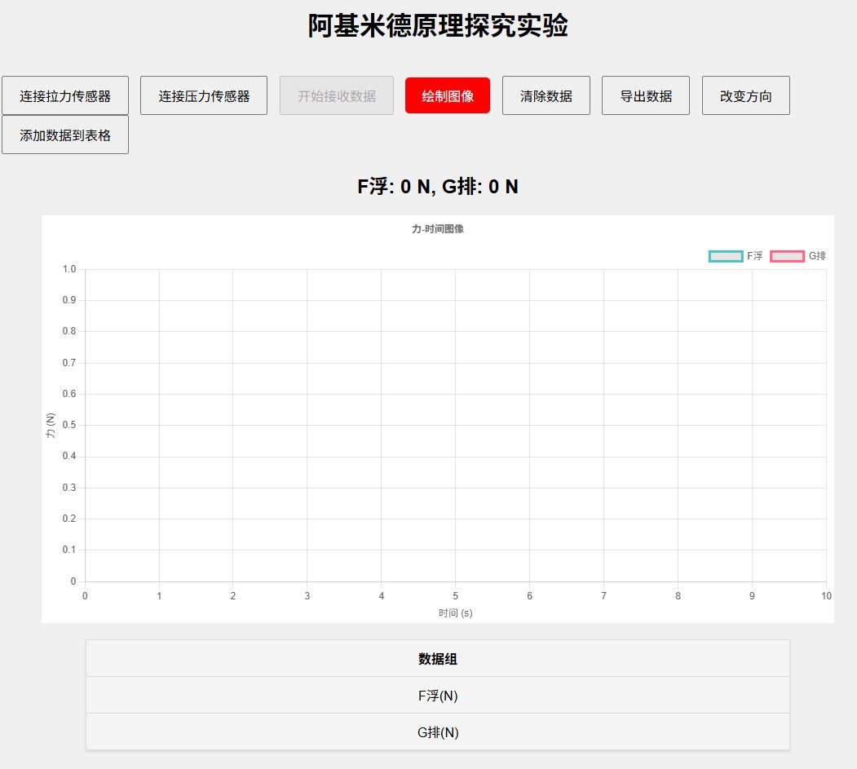Viewport: 857px width, 769px height.
Task: Click 添加数据到表格 button
Action: coord(65,134)
